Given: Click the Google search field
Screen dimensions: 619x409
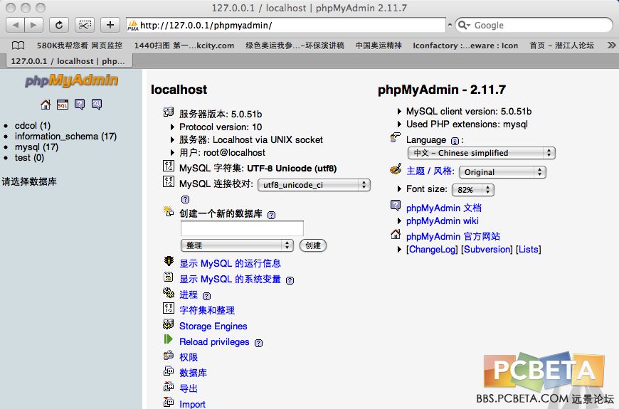Looking at the screenshot, I should pyautogui.click(x=534, y=26).
